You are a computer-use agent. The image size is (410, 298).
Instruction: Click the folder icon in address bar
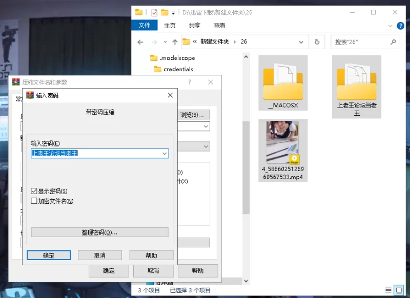coord(186,41)
